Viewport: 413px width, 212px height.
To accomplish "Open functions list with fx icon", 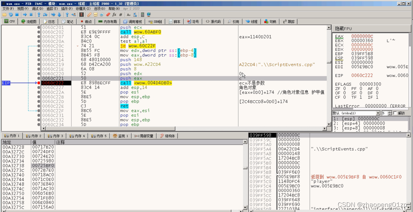I will 114,15.
